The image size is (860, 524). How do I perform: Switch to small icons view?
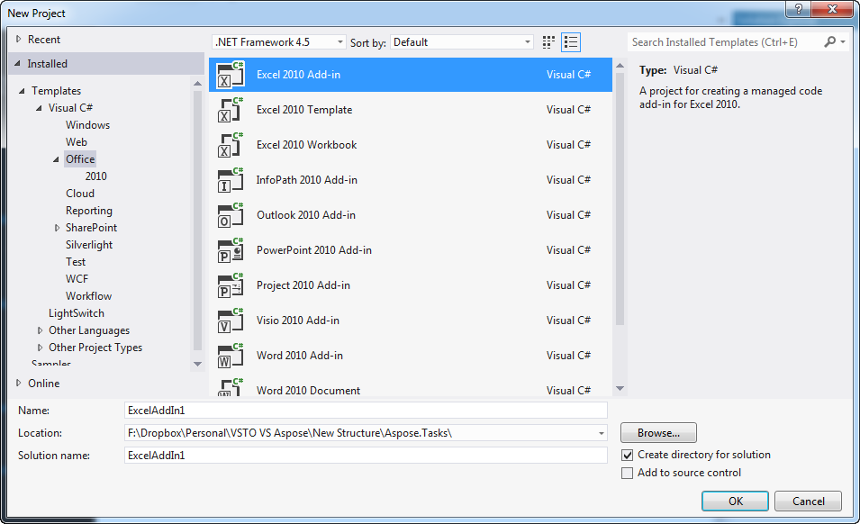coord(548,42)
